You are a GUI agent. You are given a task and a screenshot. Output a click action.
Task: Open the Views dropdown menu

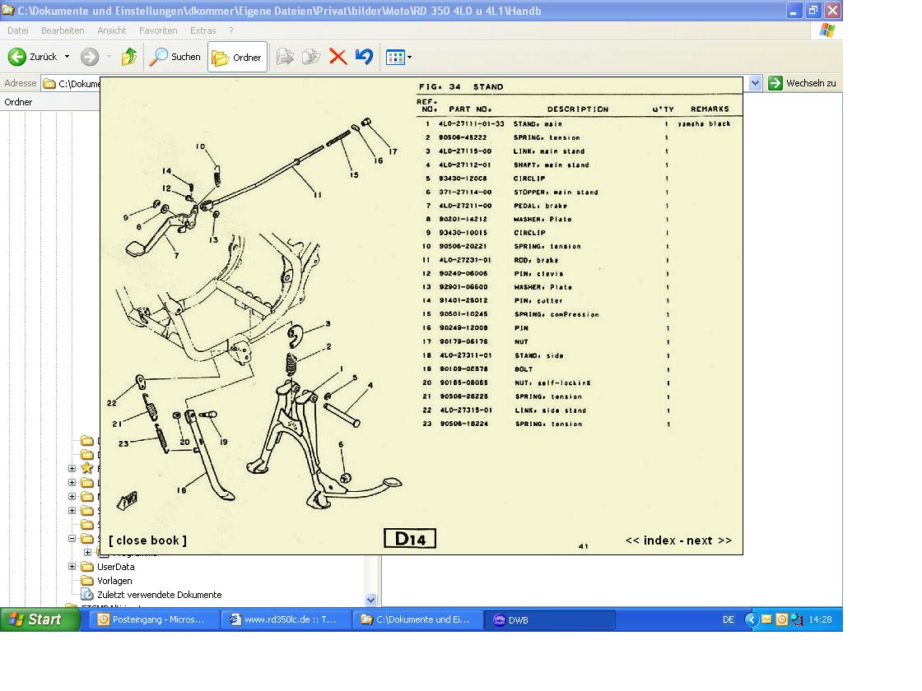click(x=398, y=57)
